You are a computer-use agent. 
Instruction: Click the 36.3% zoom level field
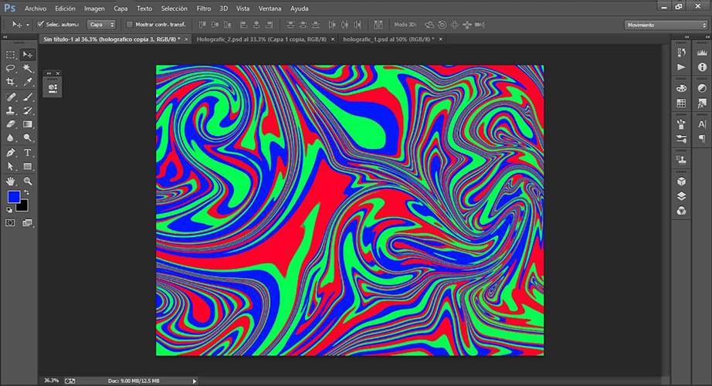tap(51, 381)
